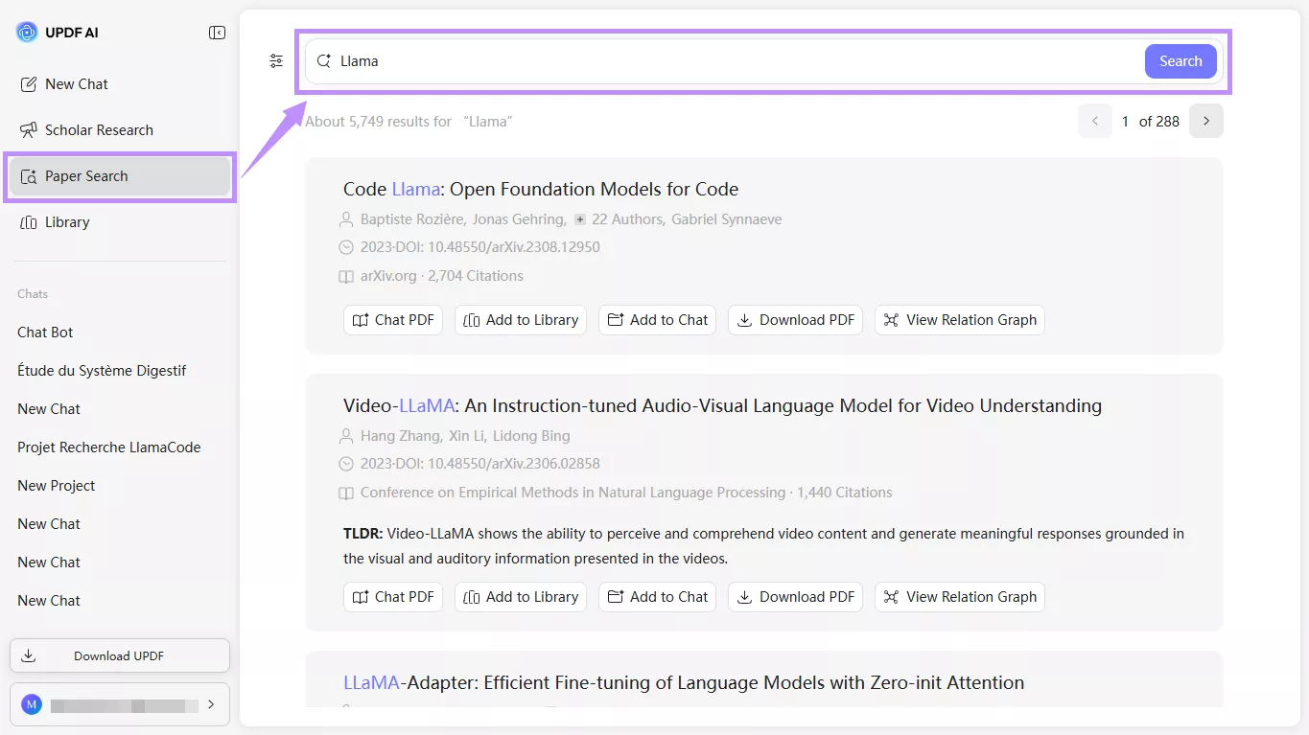Click the Chat PDF icon on the Video-LLaMA card
1309x735 pixels.
(359, 597)
